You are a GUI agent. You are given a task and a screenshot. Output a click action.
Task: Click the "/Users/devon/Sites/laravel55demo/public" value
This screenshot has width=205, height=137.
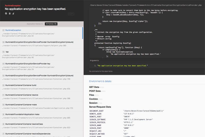point(144,111)
